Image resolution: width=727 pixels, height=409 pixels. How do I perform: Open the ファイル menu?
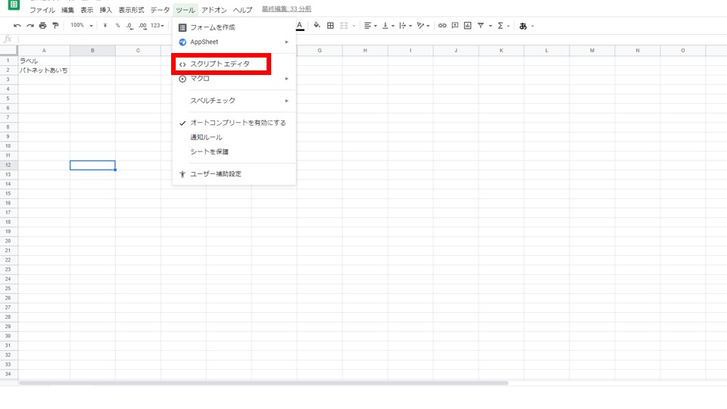[x=42, y=11]
